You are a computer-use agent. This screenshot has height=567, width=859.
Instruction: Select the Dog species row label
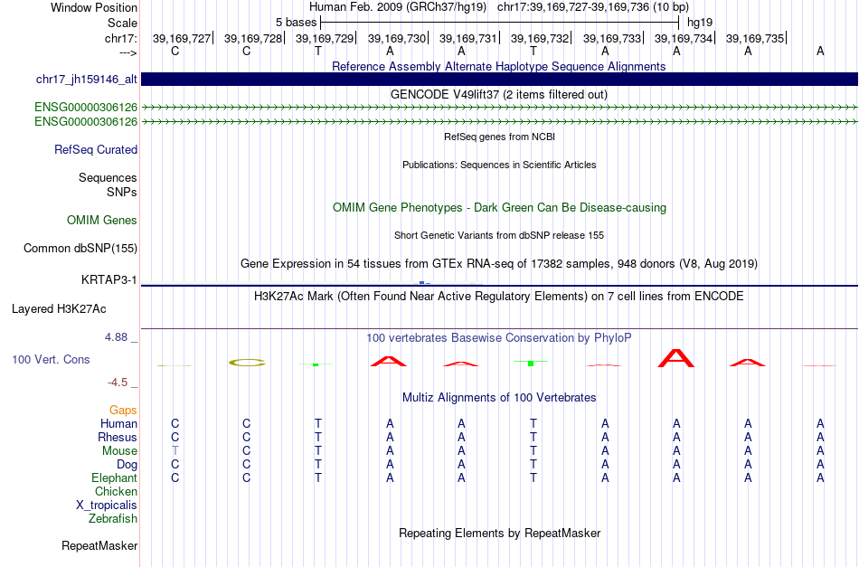(x=127, y=465)
